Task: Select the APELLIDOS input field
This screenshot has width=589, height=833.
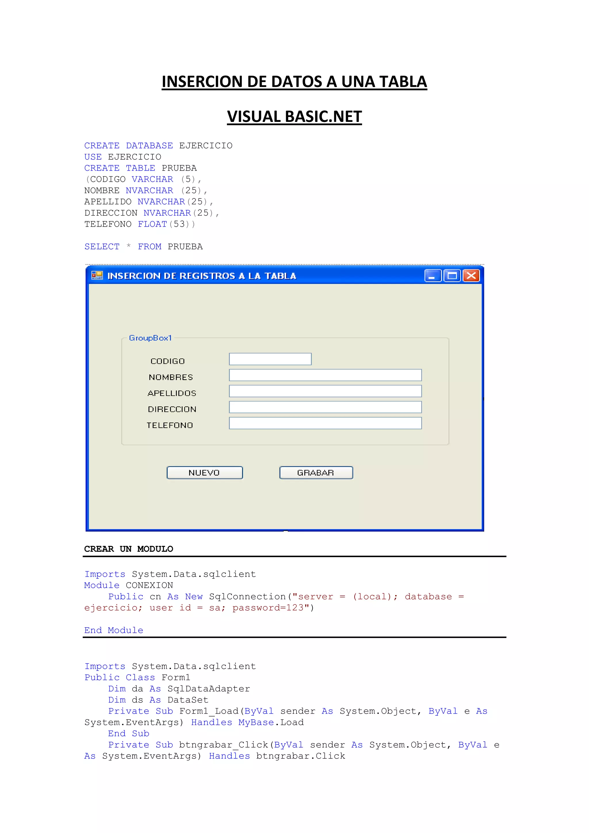Action: [325, 391]
